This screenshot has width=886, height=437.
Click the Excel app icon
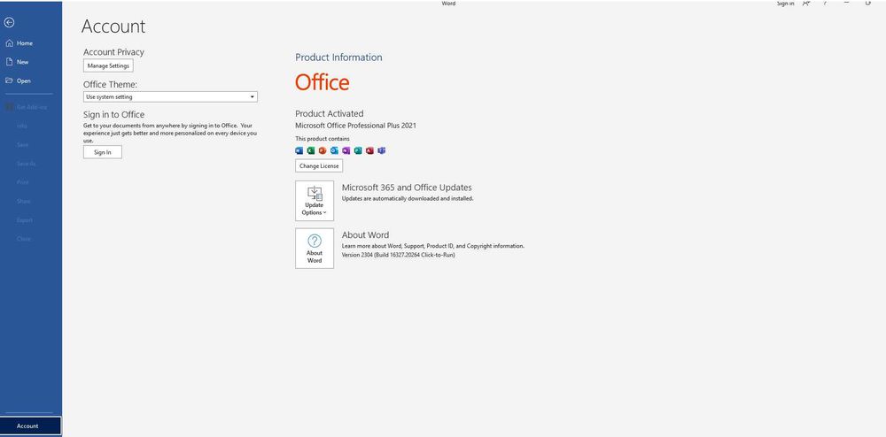point(311,150)
